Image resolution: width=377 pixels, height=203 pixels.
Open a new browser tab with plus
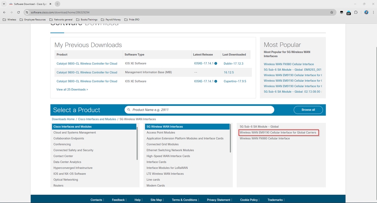tap(57, 4)
